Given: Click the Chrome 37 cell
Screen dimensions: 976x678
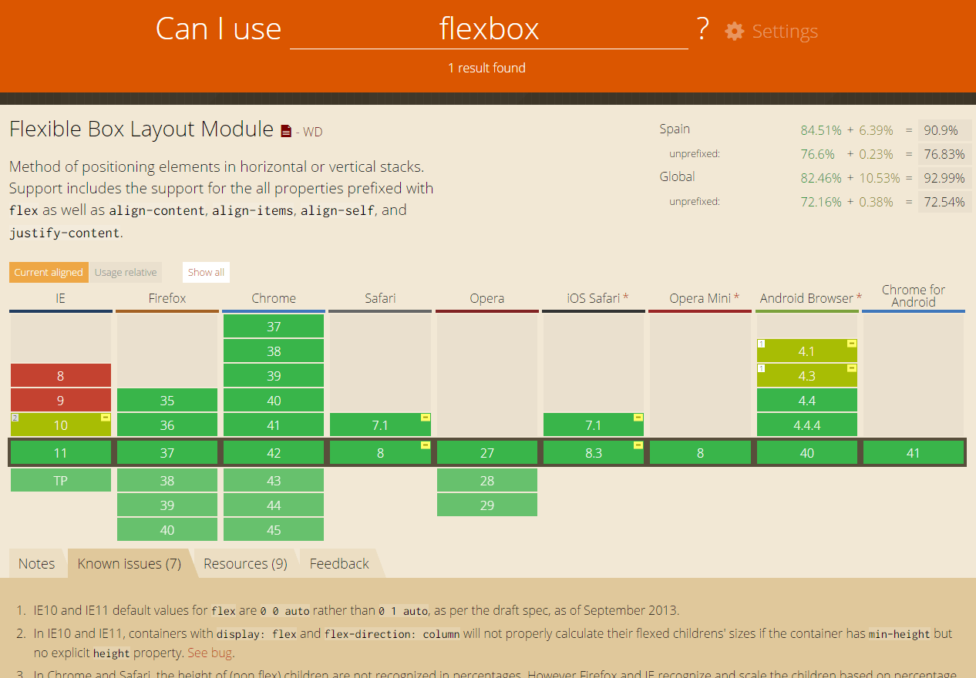Looking at the screenshot, I should click(274, 326).
